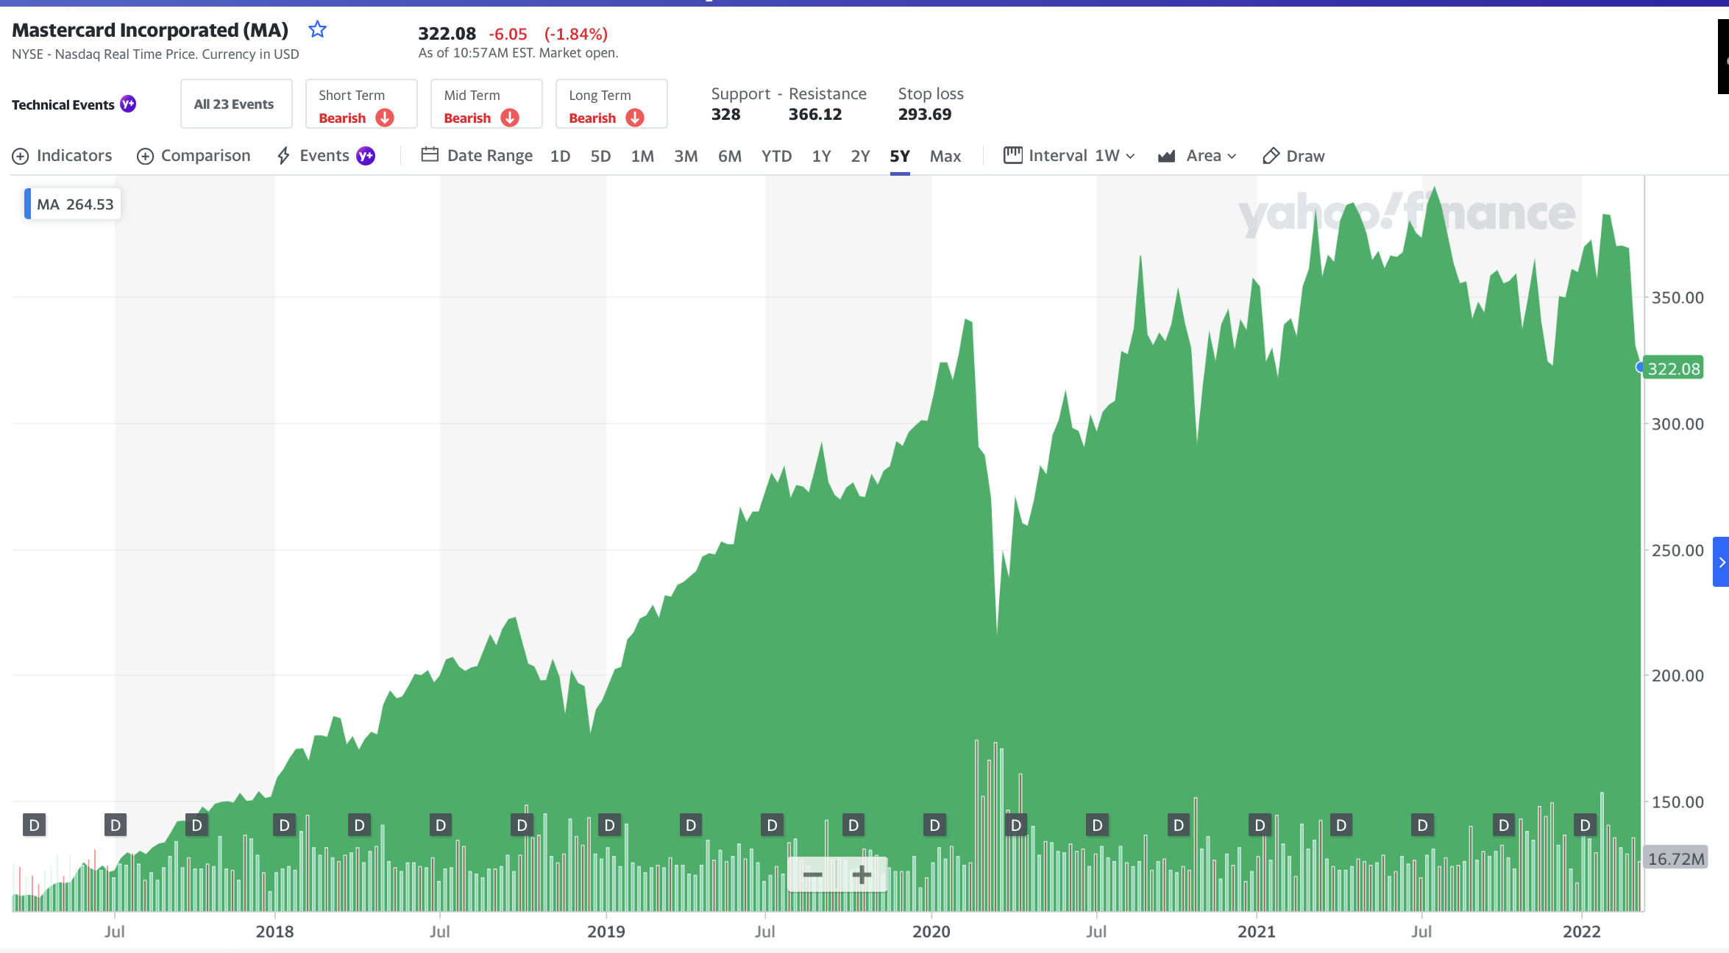The width and height of the screenshot is (1729, 953).
Task: Click the All 23 Events button
Action: [235, 104]
